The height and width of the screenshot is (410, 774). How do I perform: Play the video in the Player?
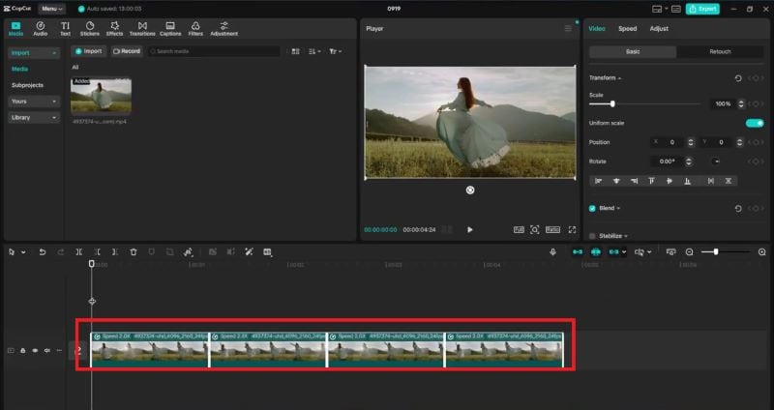click(x=470, y=230)
